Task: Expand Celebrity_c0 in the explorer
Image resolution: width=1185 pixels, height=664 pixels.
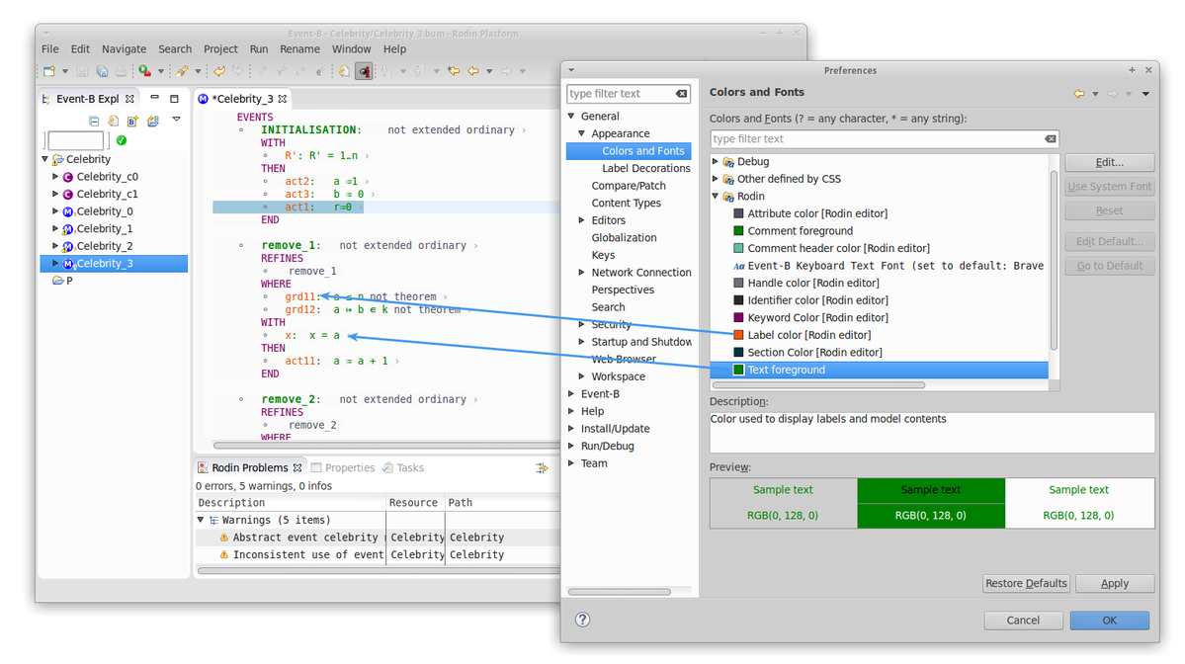Action: [x=55, y=177]
